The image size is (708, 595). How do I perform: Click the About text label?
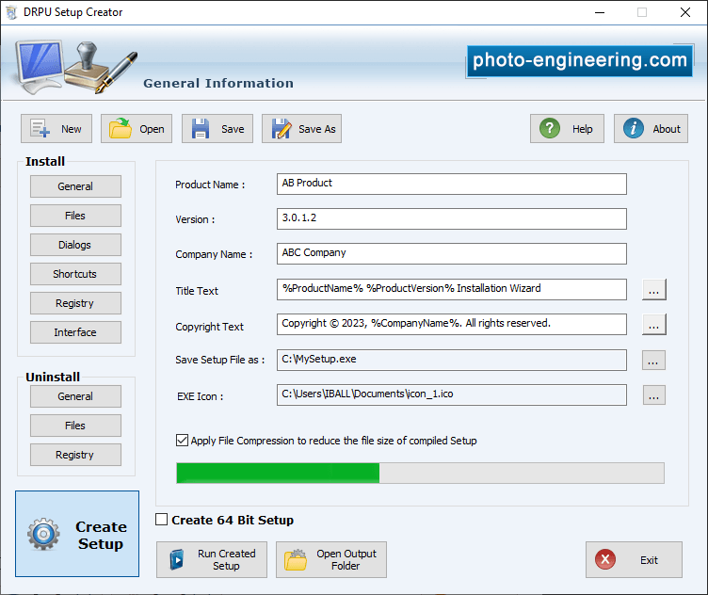click(x=667, y=129)
